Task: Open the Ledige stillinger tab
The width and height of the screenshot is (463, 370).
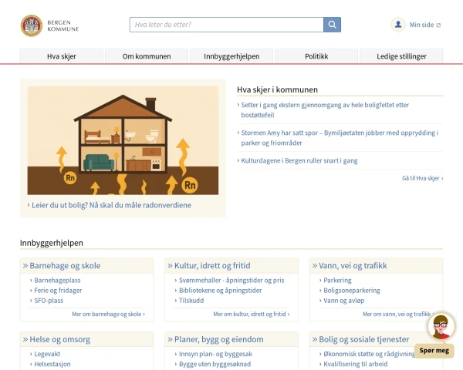Action: (x=401, y=56)
